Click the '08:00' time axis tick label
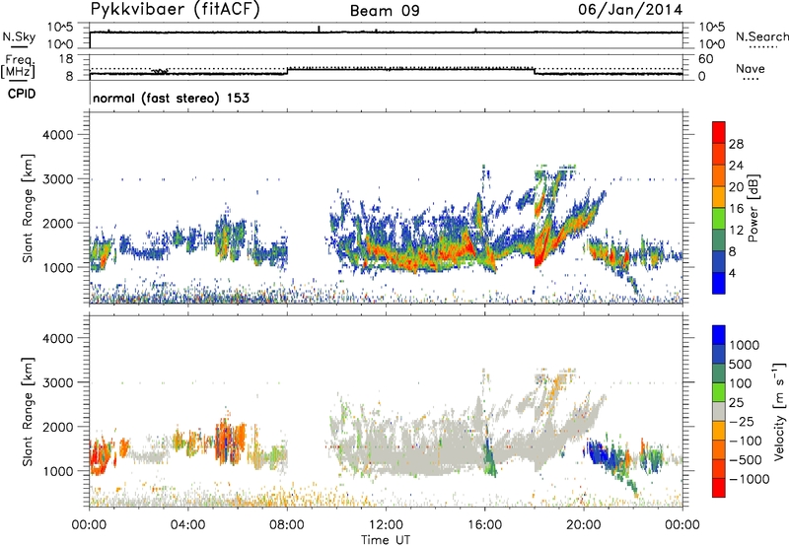 (287, 525)
